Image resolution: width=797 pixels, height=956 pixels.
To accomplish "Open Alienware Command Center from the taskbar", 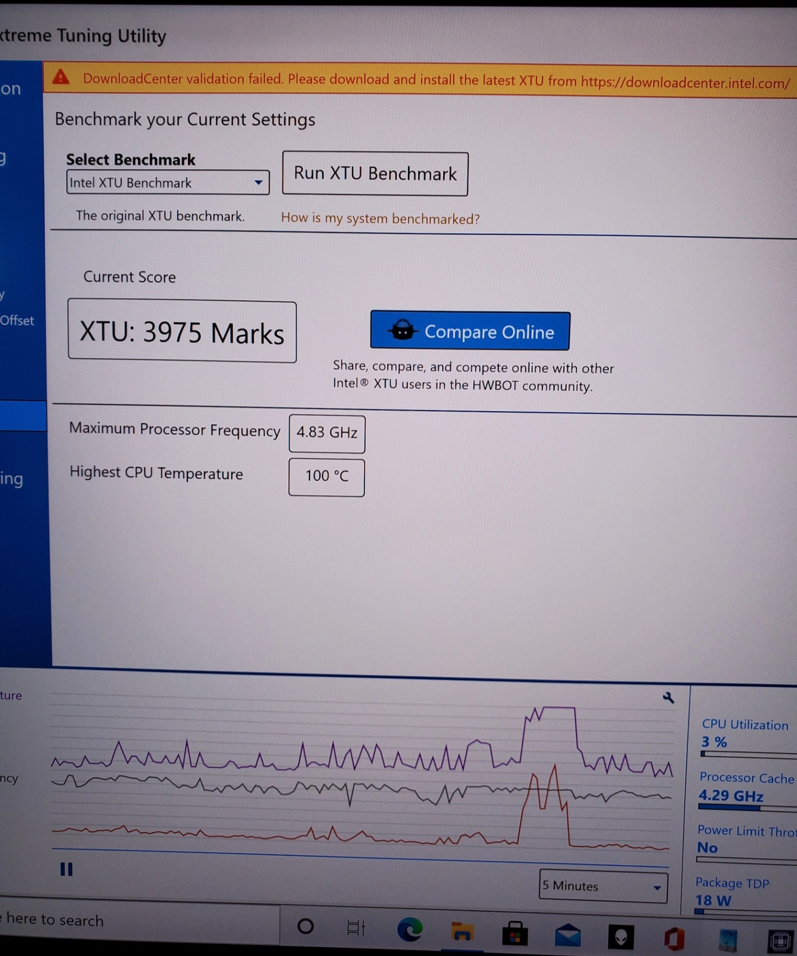I will tap(621, 937).
